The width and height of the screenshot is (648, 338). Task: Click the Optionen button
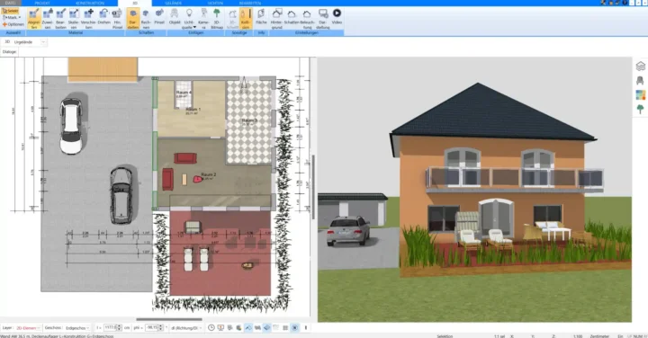[x=13, y=24]
